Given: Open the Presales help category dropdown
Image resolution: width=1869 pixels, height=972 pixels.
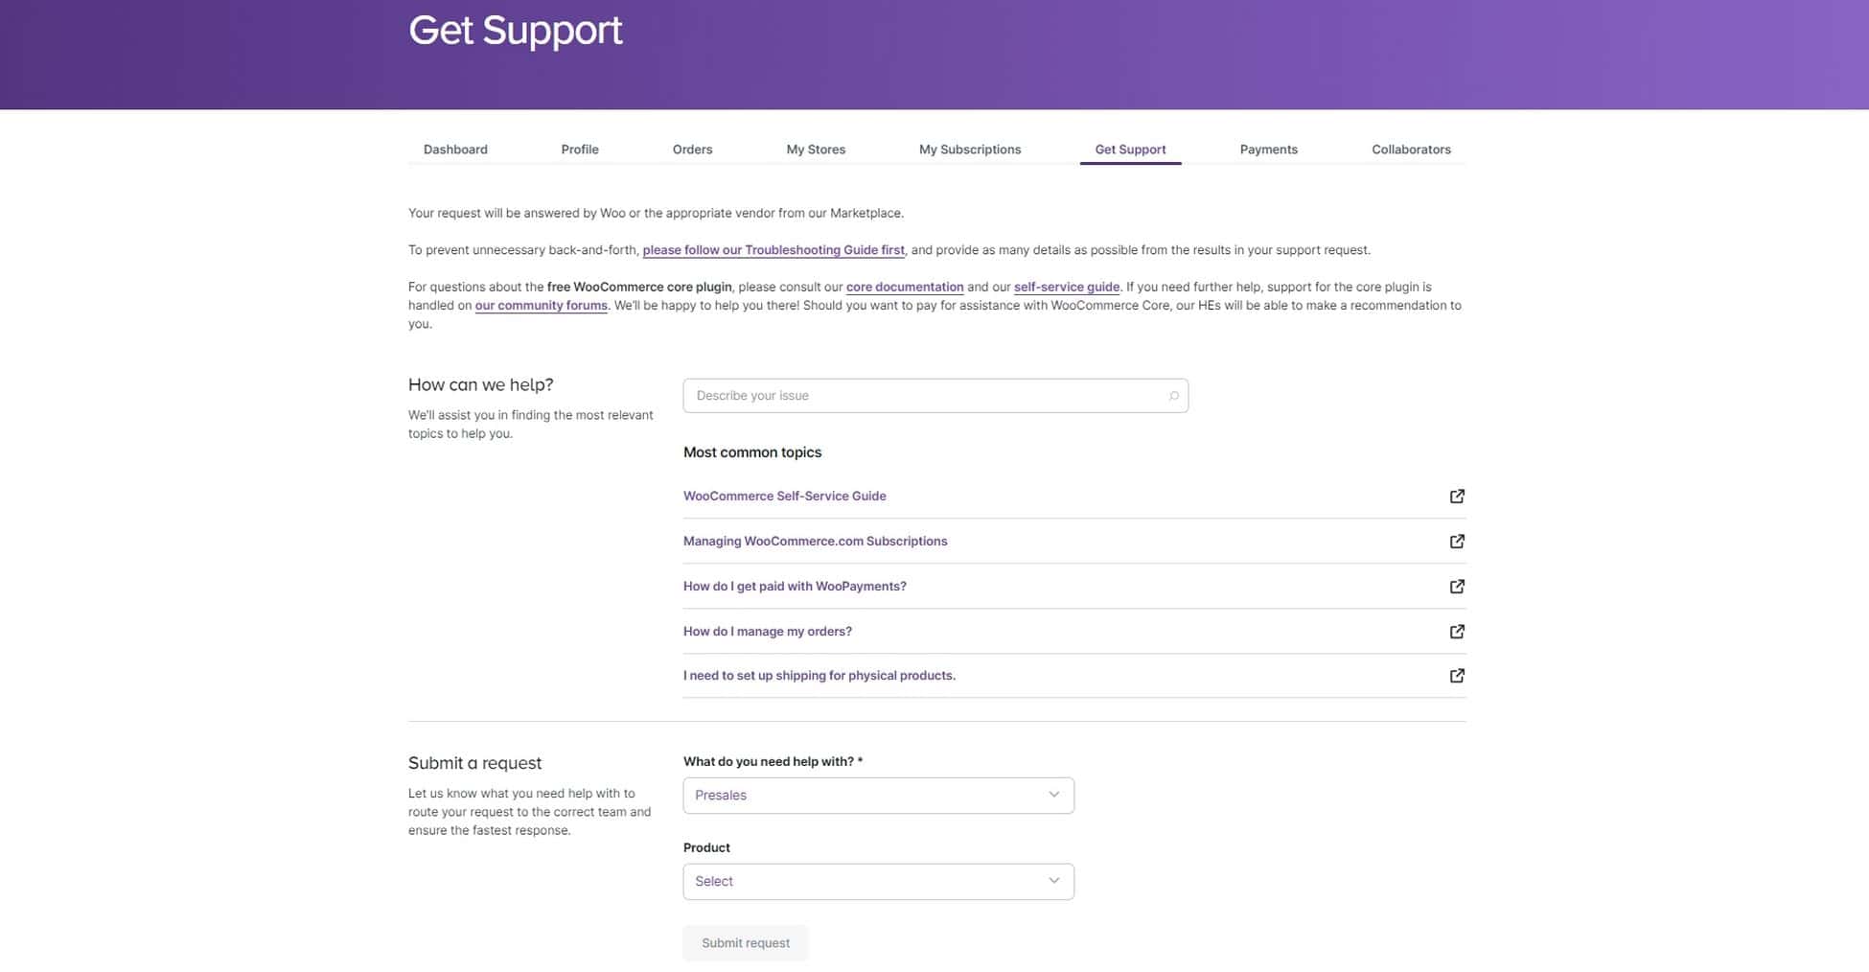Looking at the screenshot, I should click(x=877, y=795).
